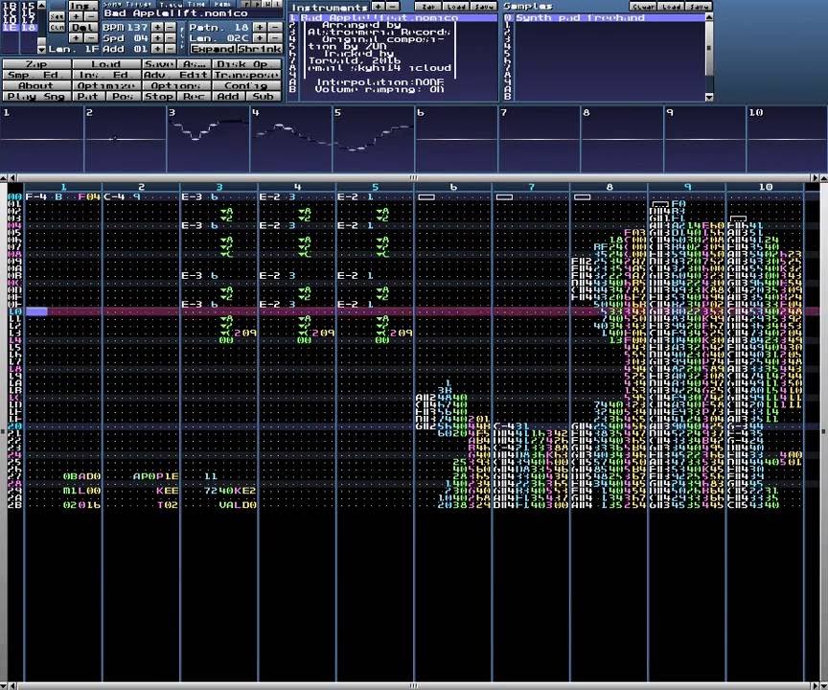Delete order position with Del button
This screenshot has height=690, width=828.
click(x=83, y=28)
